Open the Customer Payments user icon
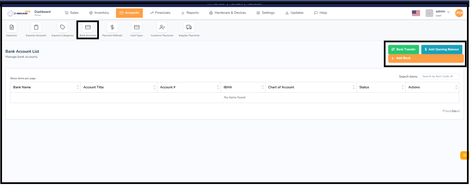Image resolution: width=472 pixels, height=188 pixels. click(162, 27)
